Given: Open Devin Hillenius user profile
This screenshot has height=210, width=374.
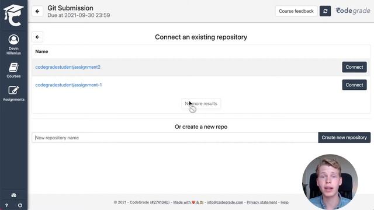Looking at the screenshot, I should (x=13, y=44).
